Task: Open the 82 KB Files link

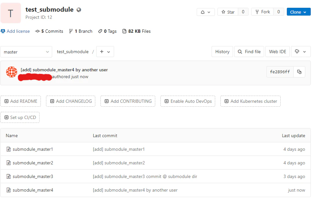Action: pyautogui.click(x=137, y=31)
